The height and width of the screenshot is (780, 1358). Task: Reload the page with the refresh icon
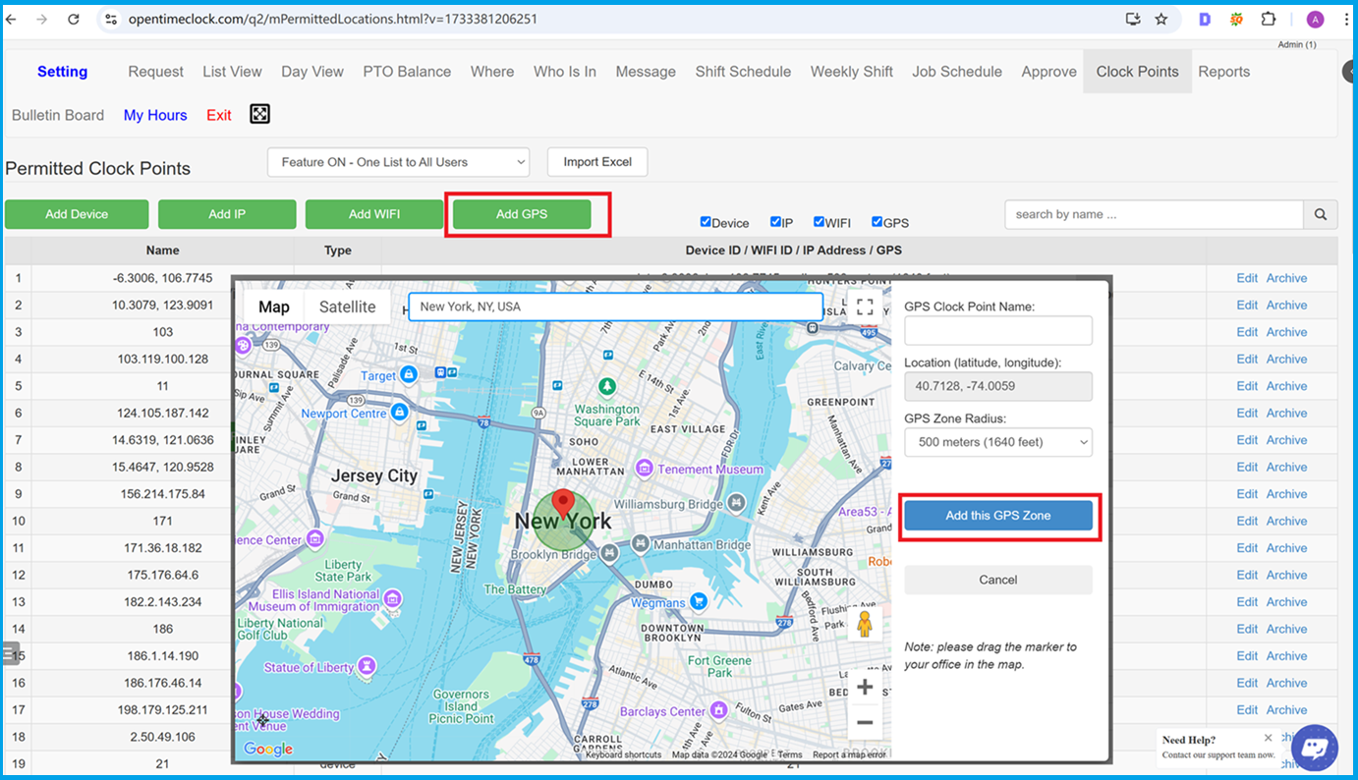coord(74,19)
